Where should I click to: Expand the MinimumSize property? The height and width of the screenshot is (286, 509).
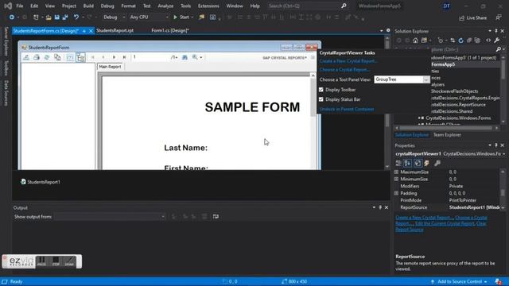(x=396, y=179)
